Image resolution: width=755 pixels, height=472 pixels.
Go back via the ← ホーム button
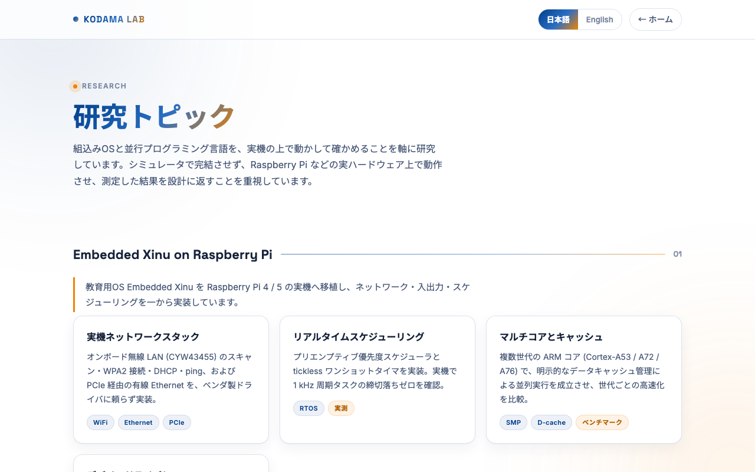[x=655, y=19]
